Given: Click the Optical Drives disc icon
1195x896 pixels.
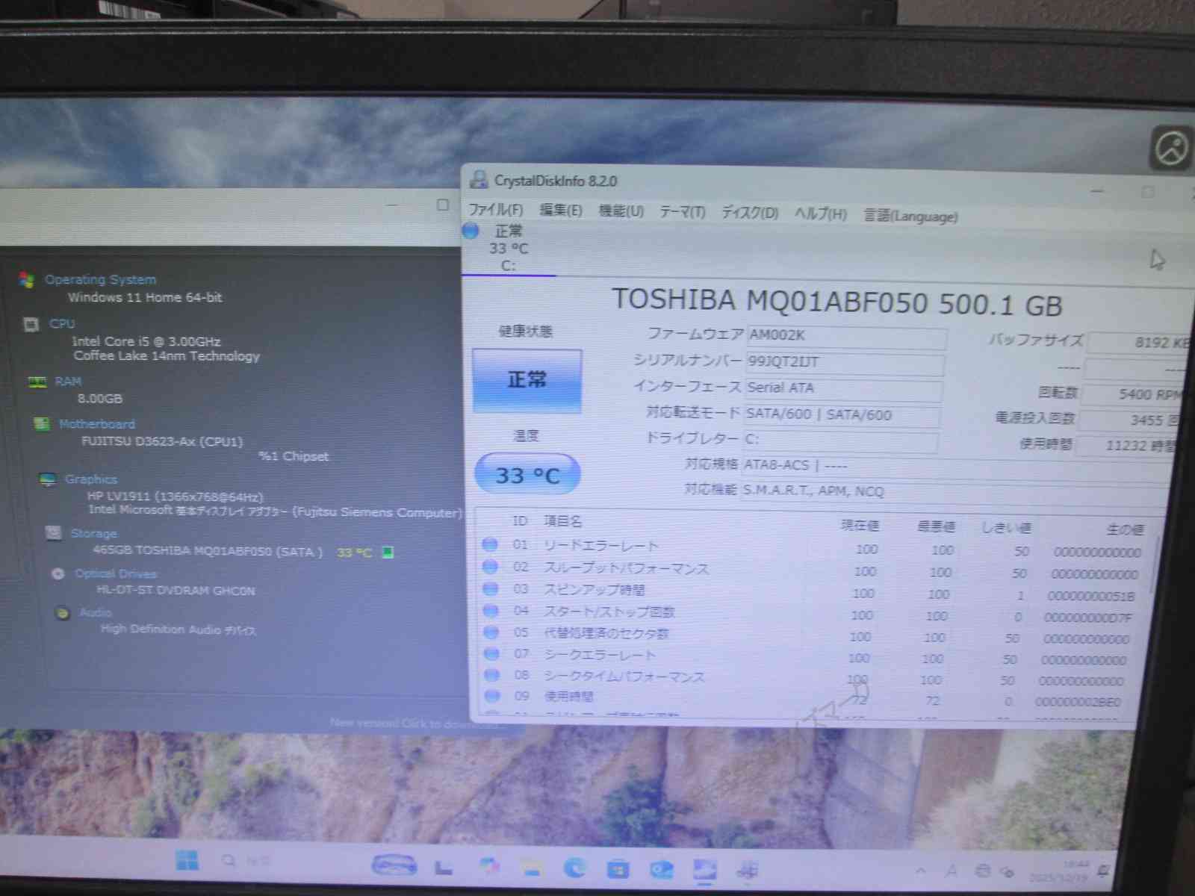Looking at the screenshot, I should click(x=58, y=573).
